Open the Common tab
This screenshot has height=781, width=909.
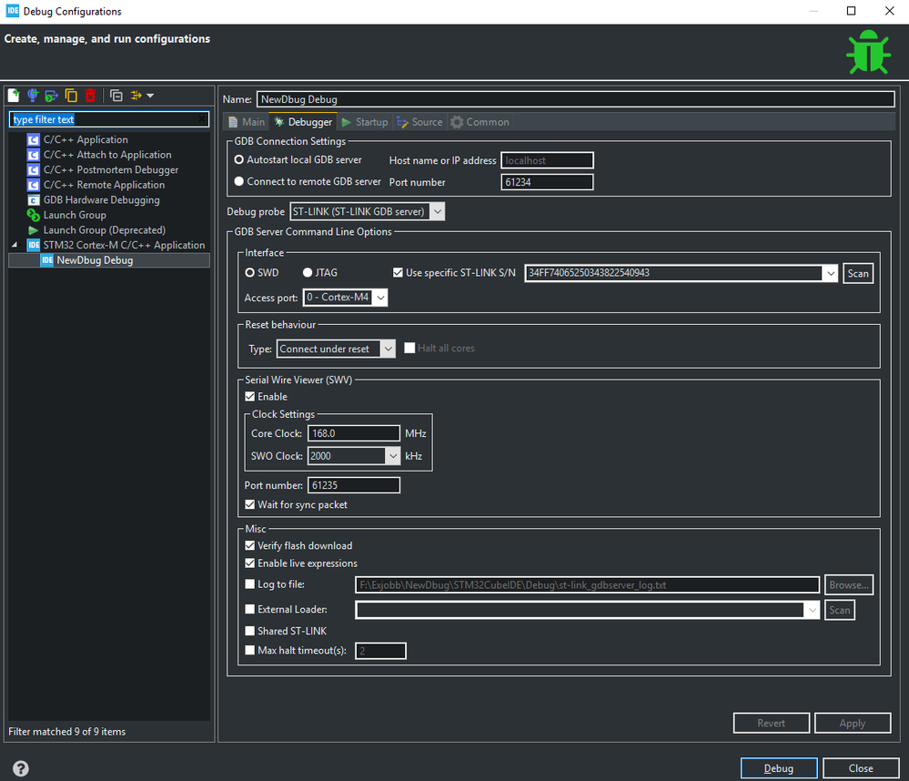tap(480, 122)
